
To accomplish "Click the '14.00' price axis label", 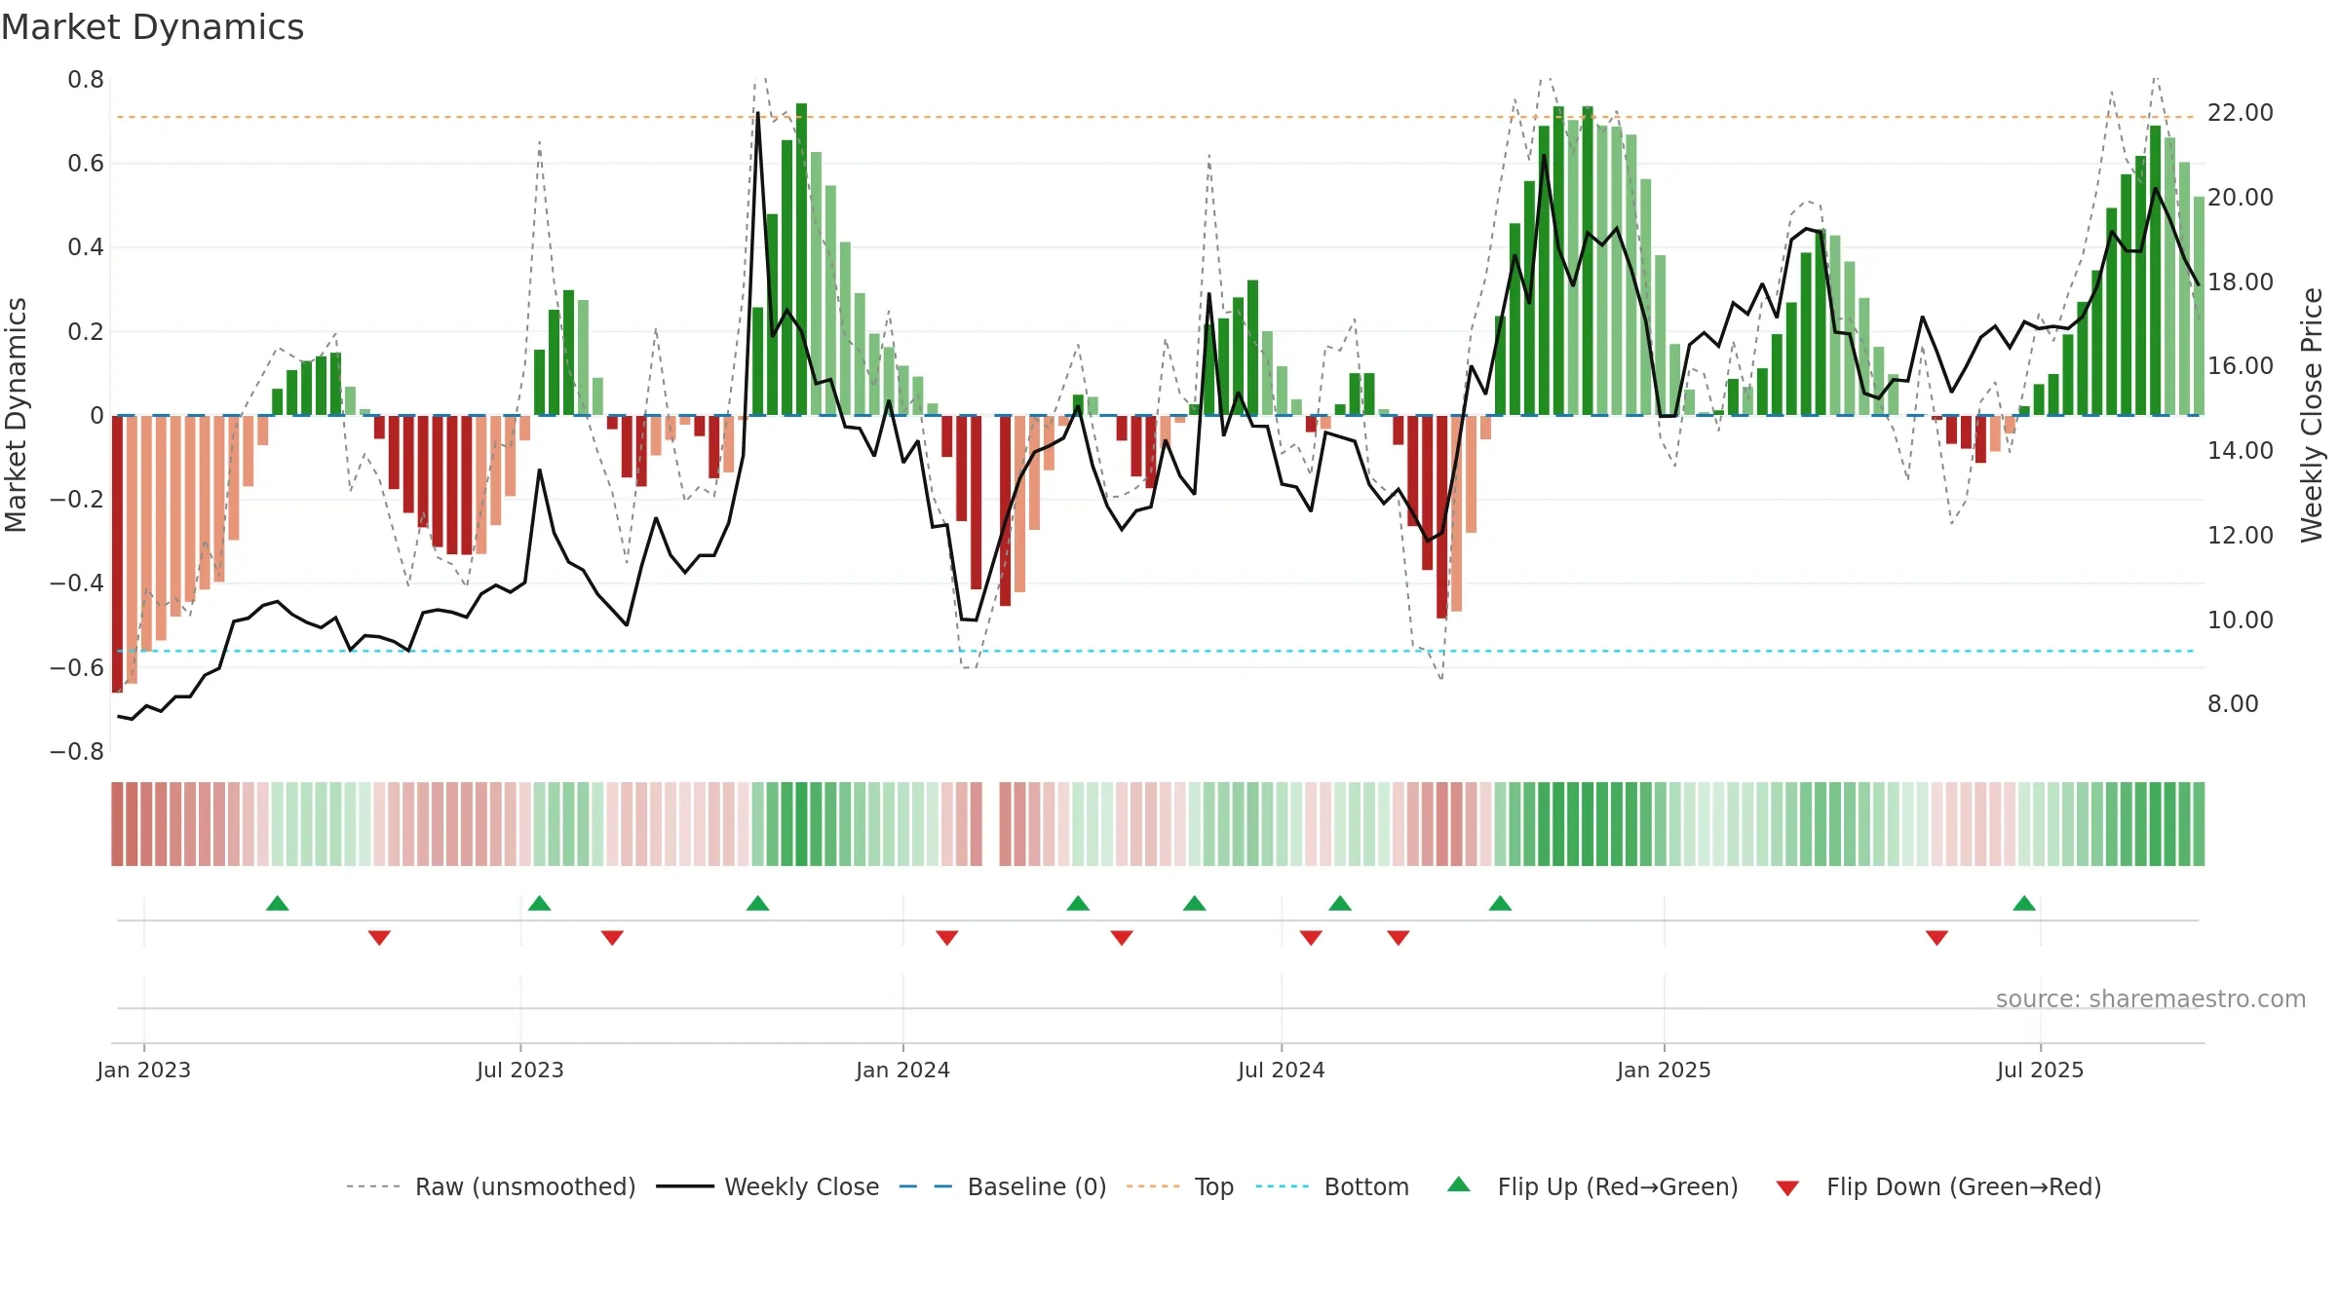I will pyautogui.click(x=2241, y=450).
